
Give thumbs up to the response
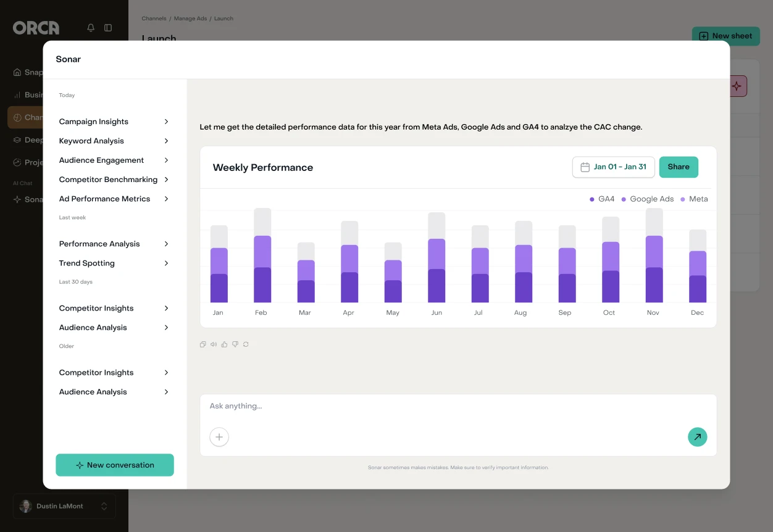[224, 344]
